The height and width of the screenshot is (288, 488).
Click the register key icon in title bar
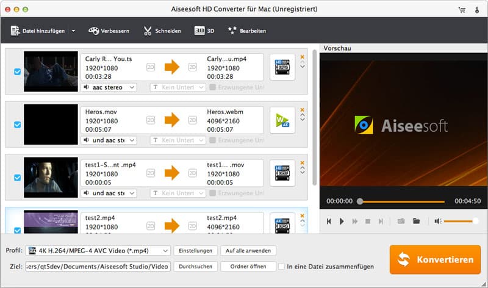(477, 10)
